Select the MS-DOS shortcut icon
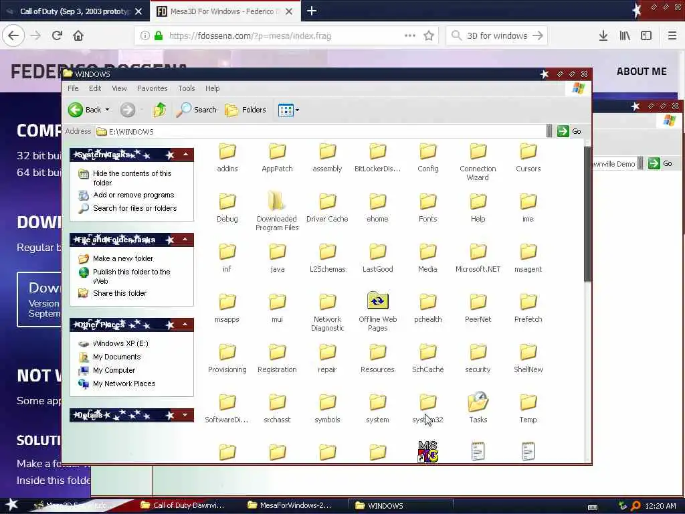 click(427, 452)
